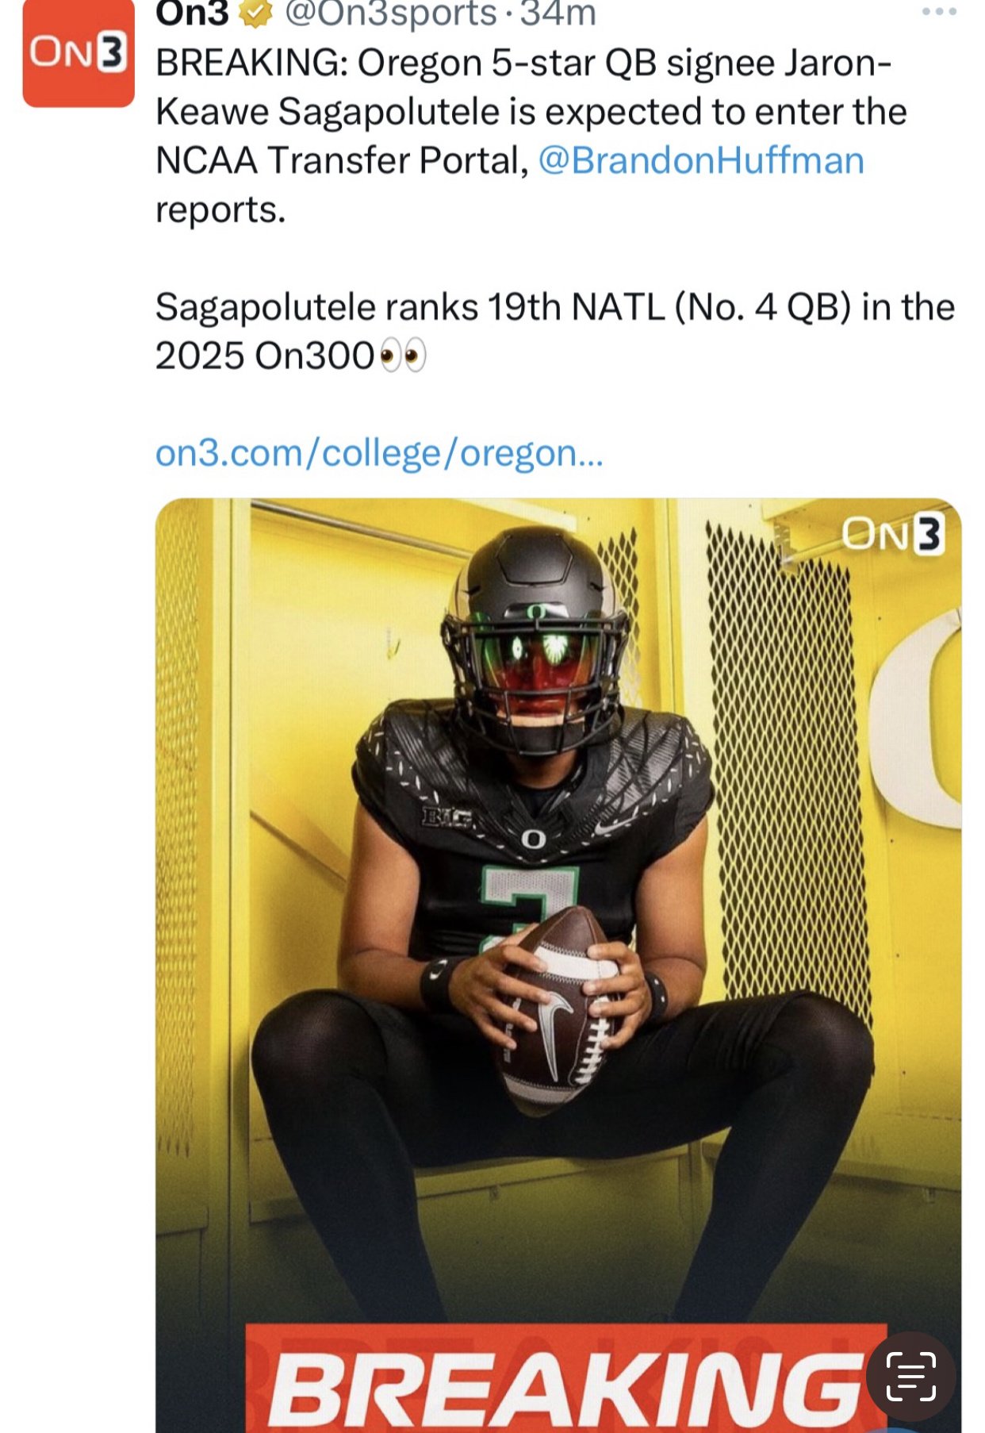
Task: Open the @BrandonHuffman mention link
Action: tap(701, 160)
